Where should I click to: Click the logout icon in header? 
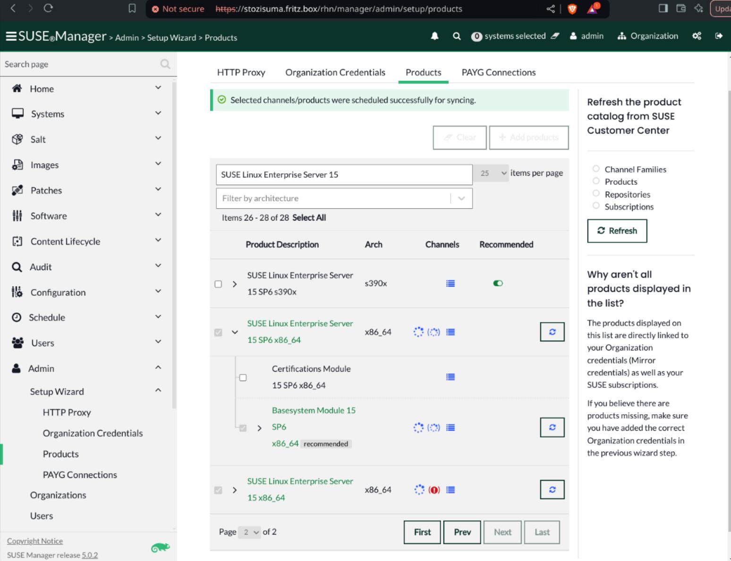719,36
